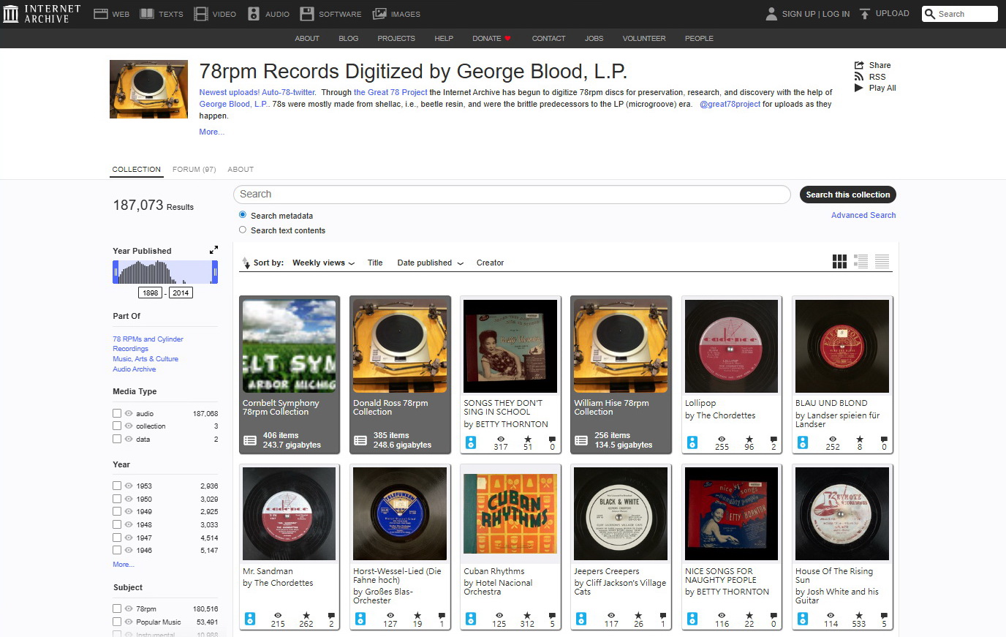Screen dimensions: 1006x637
Task: Open the Cuban Rhythms album thumbnail
Action: point(510,514)
